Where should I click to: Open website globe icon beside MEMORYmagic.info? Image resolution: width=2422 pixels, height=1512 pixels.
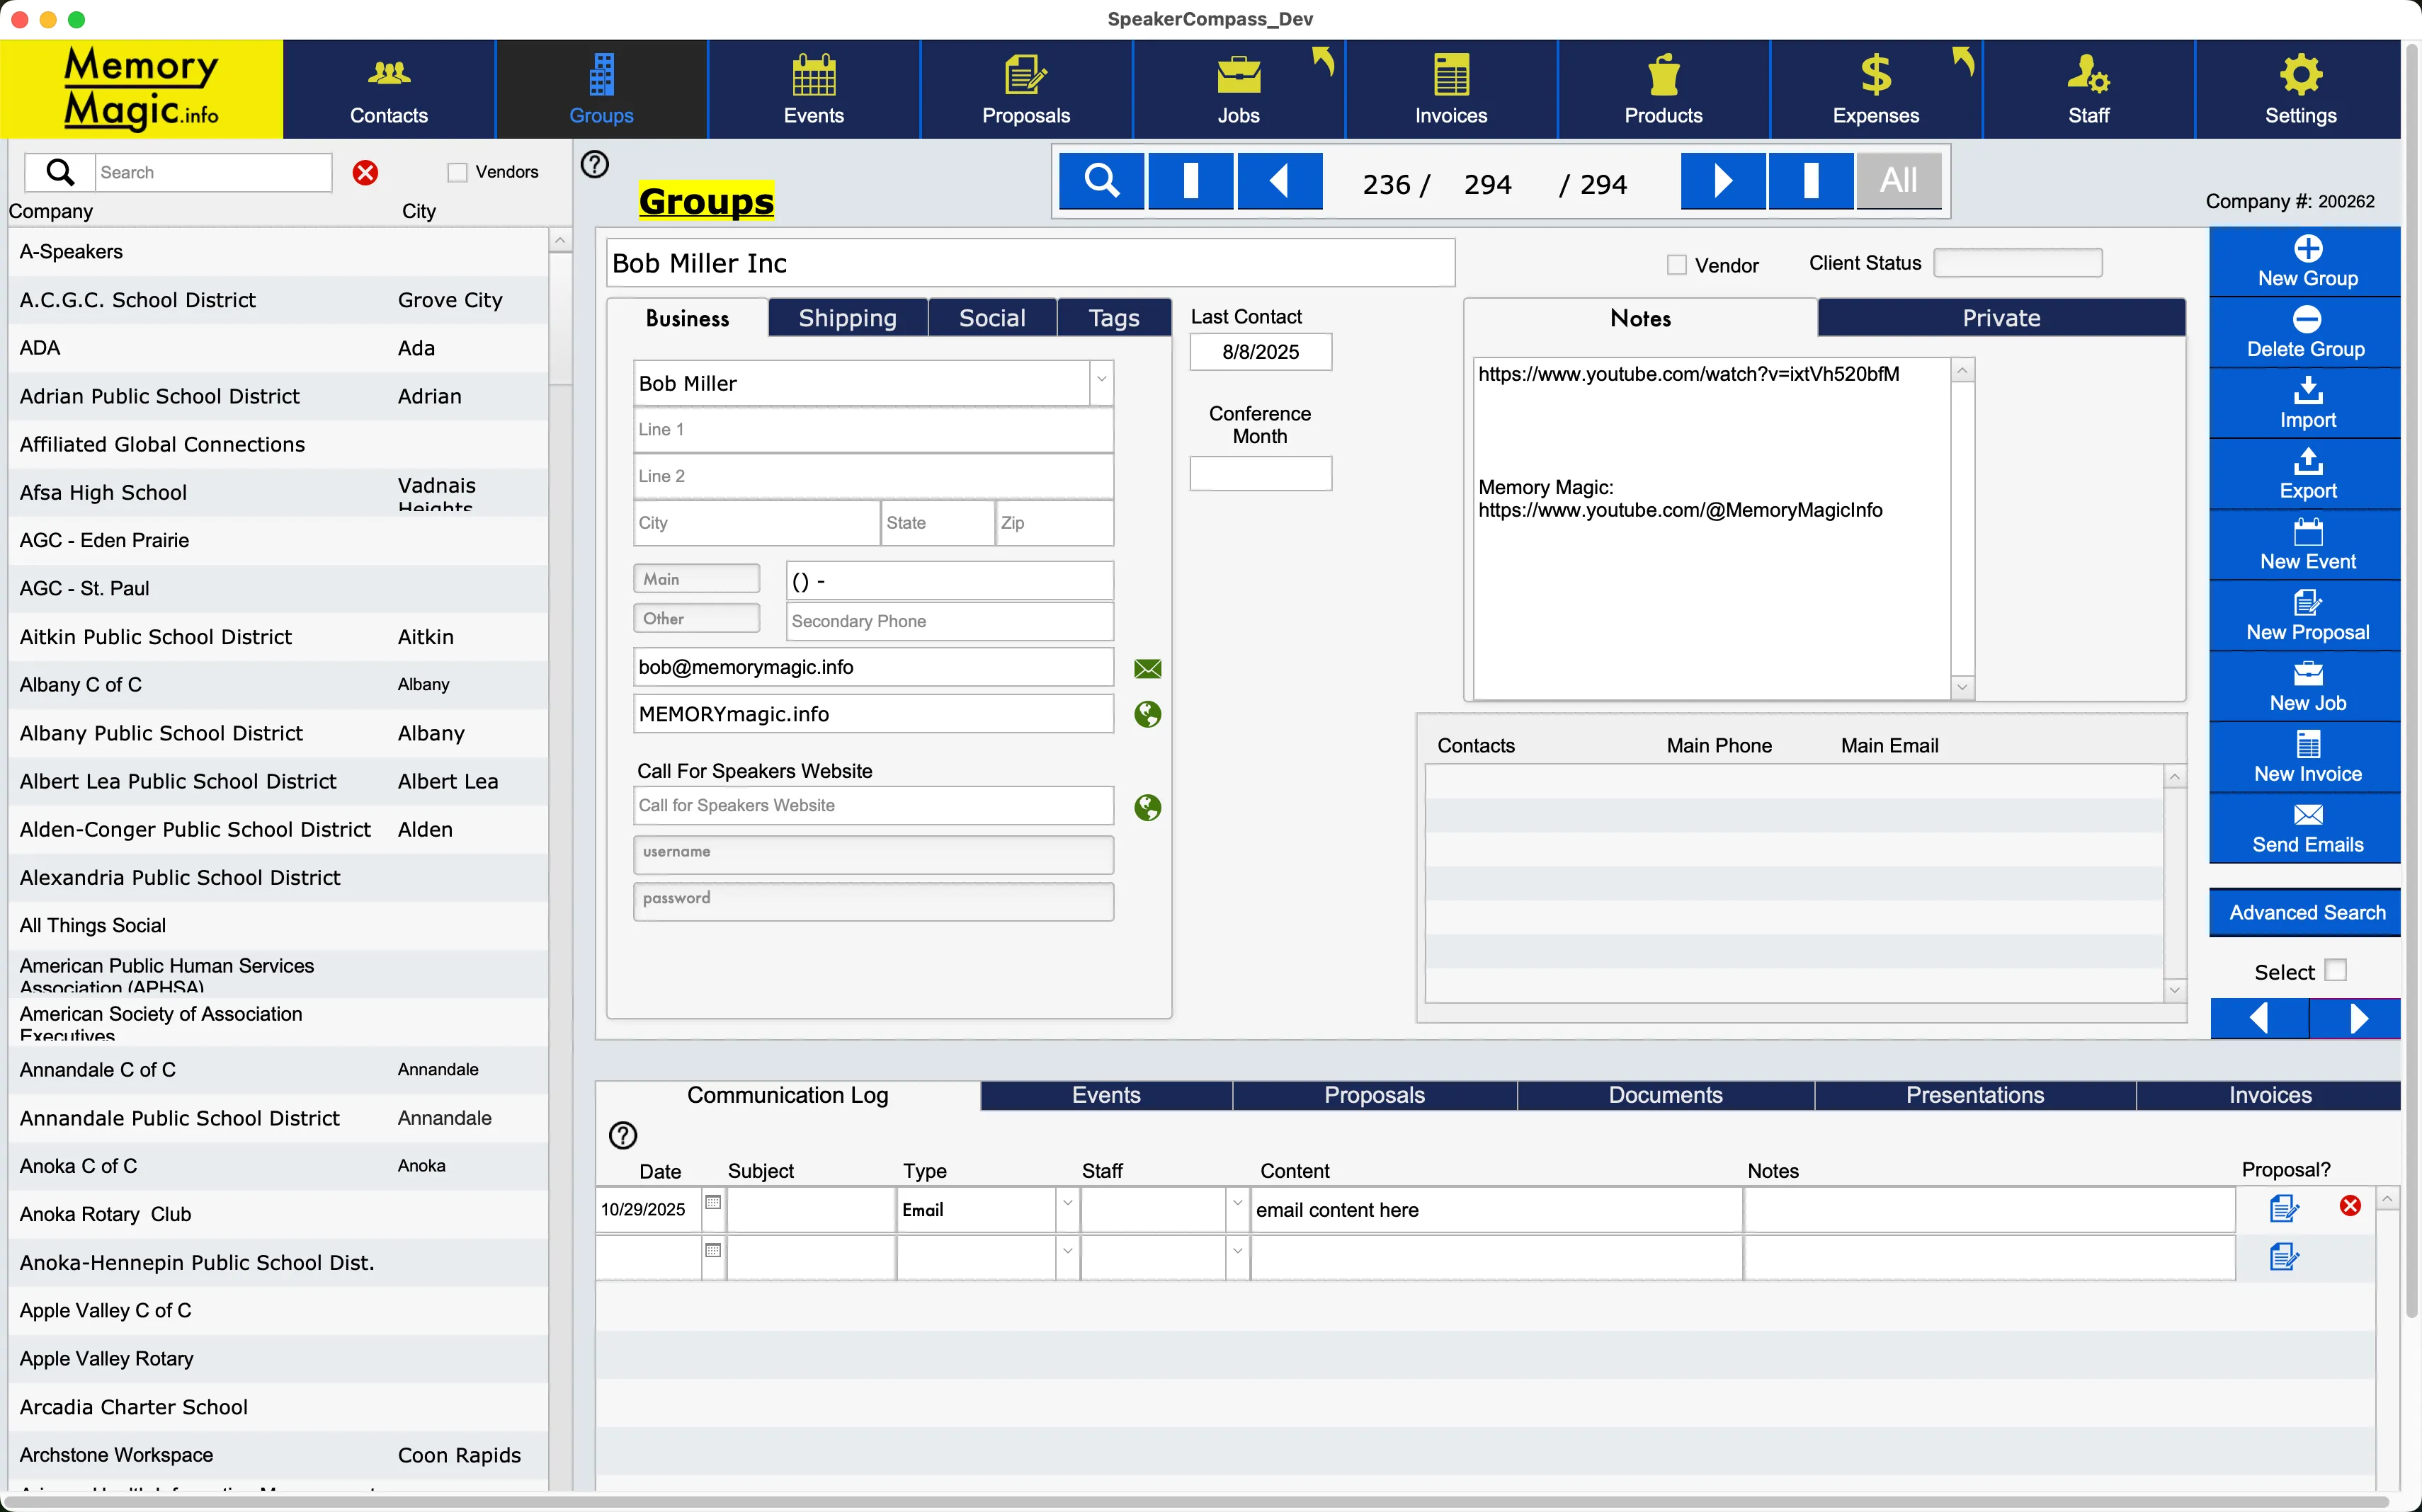(x=1147, y=714)
